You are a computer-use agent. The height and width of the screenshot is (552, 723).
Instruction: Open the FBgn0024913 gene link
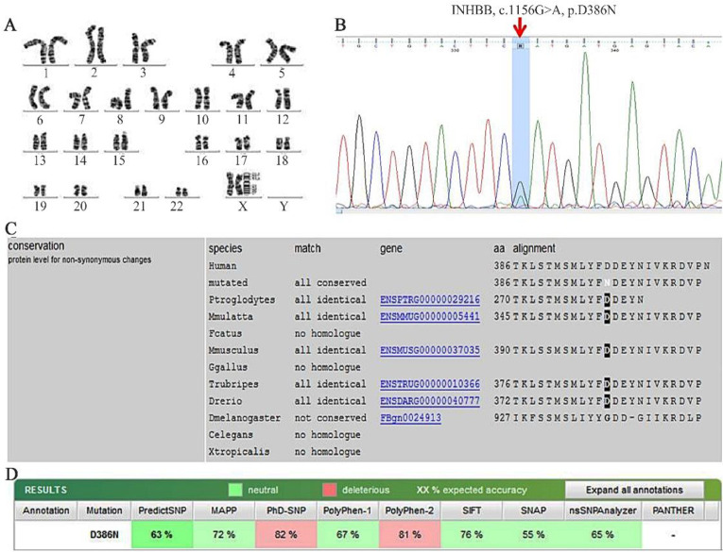click(x=410, y=418)
